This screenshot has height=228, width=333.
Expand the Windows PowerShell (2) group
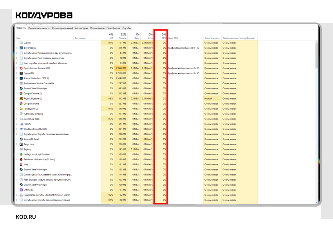coord(17,129)
